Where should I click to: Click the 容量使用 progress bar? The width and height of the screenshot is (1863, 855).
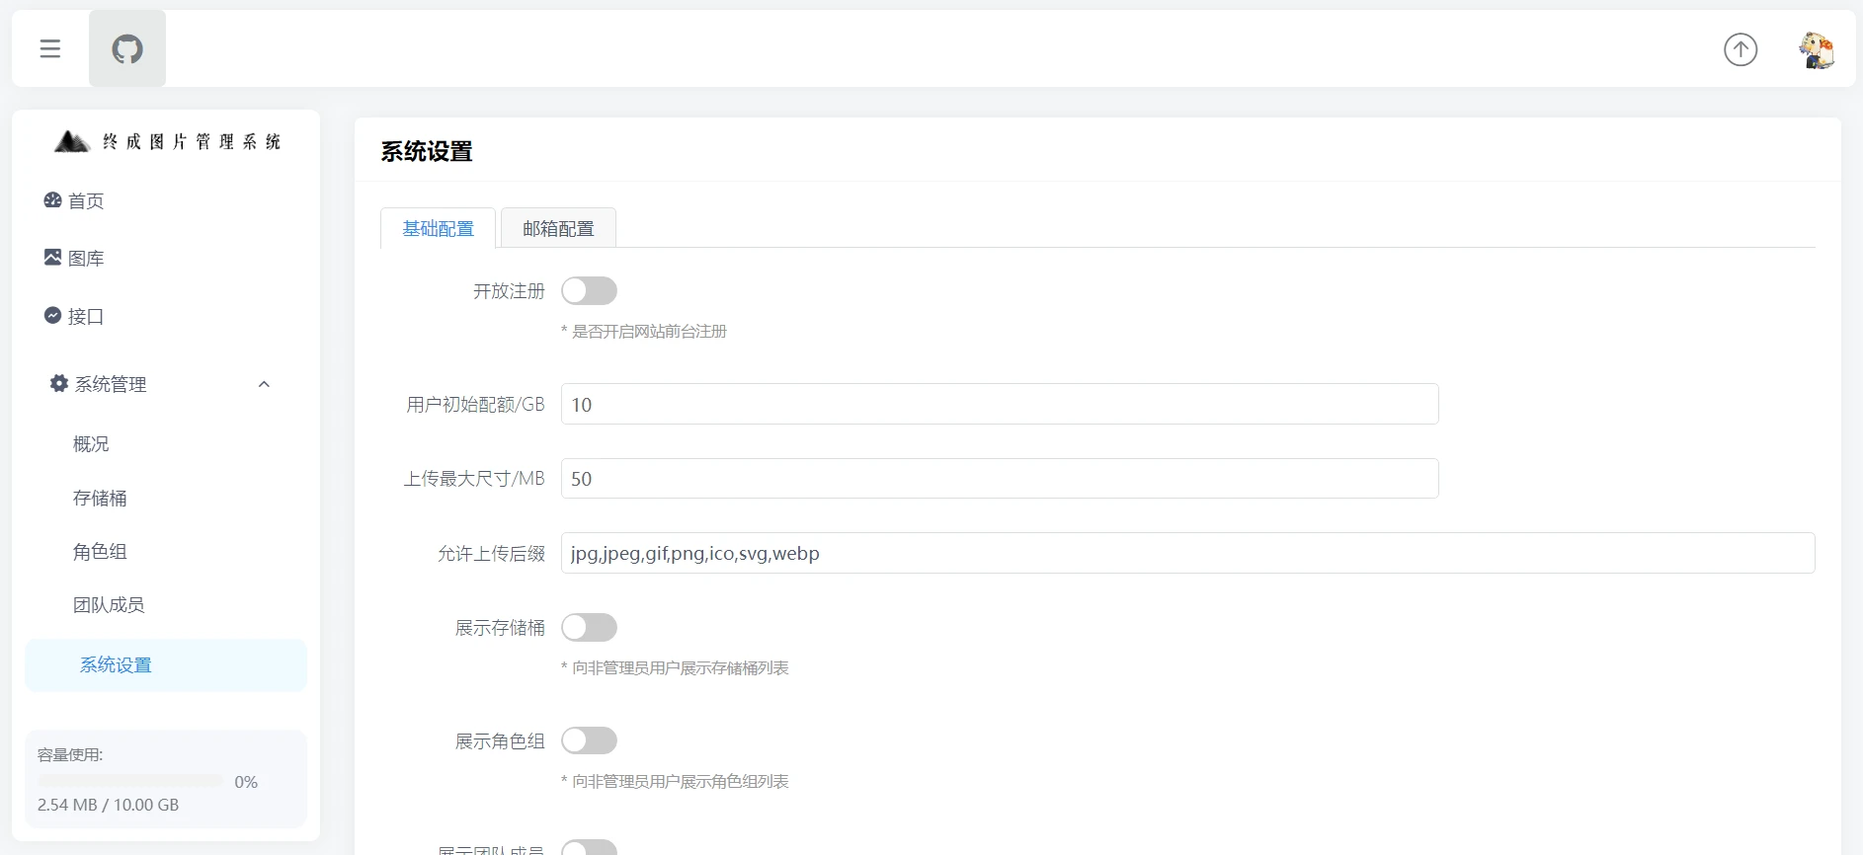pos(129,782)
